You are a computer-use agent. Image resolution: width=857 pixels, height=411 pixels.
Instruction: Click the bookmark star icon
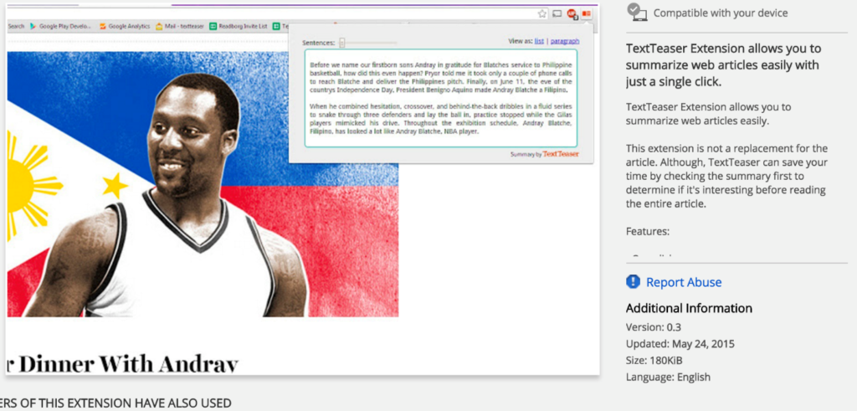click(x=542, y=13)
